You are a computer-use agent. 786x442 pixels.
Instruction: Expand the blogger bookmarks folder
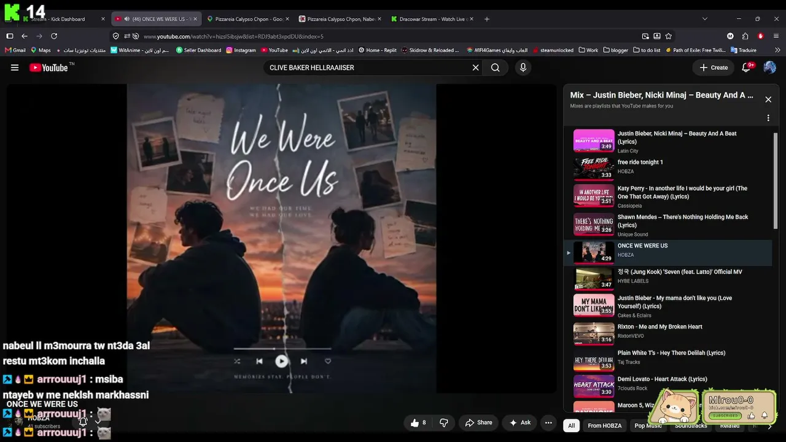pyautogui.click(x=616, y=50)
